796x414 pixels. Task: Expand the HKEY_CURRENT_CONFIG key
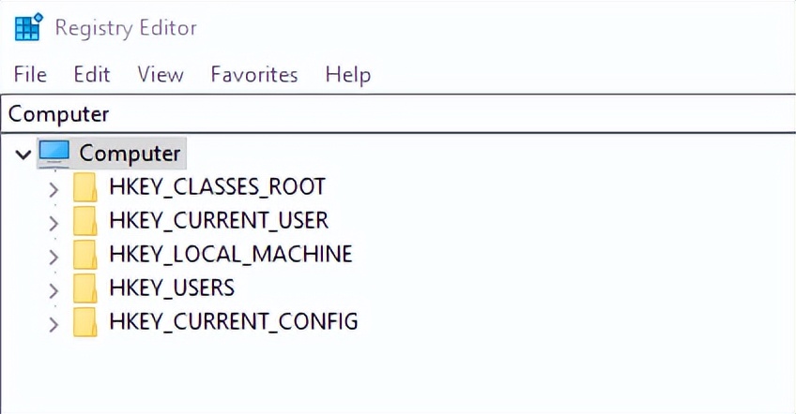click(x=54, y=324)
